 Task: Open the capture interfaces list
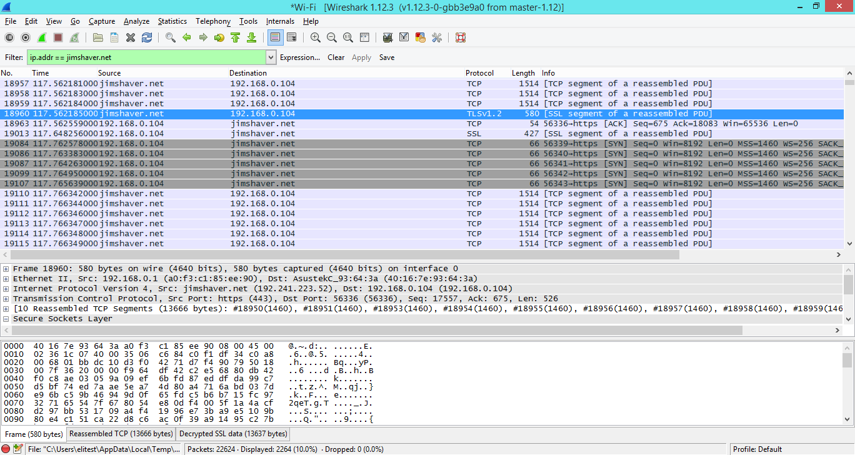[x=9, y=37]
